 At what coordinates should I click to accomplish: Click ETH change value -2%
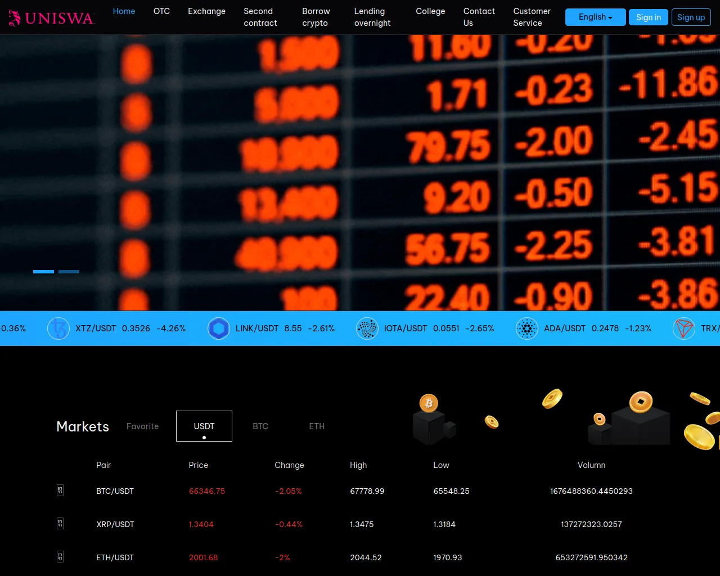(x=283, y=557)
